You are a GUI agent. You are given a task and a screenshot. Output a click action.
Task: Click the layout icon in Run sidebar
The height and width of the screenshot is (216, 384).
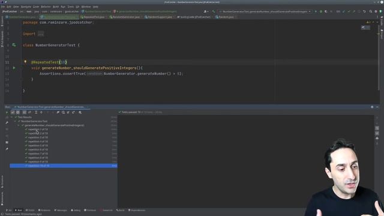(x=7, y=142)
